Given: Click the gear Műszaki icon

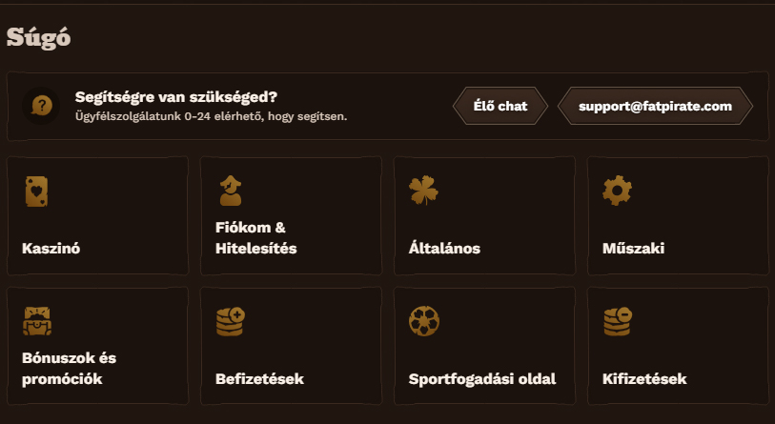Looking at the screenshot, I should click(617, 191).
